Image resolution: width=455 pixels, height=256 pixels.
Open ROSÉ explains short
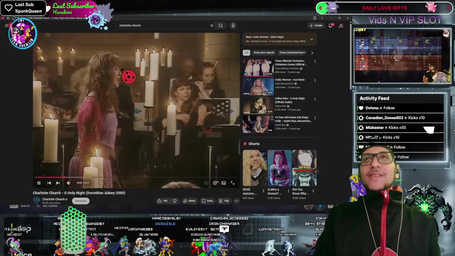[255, 168]
